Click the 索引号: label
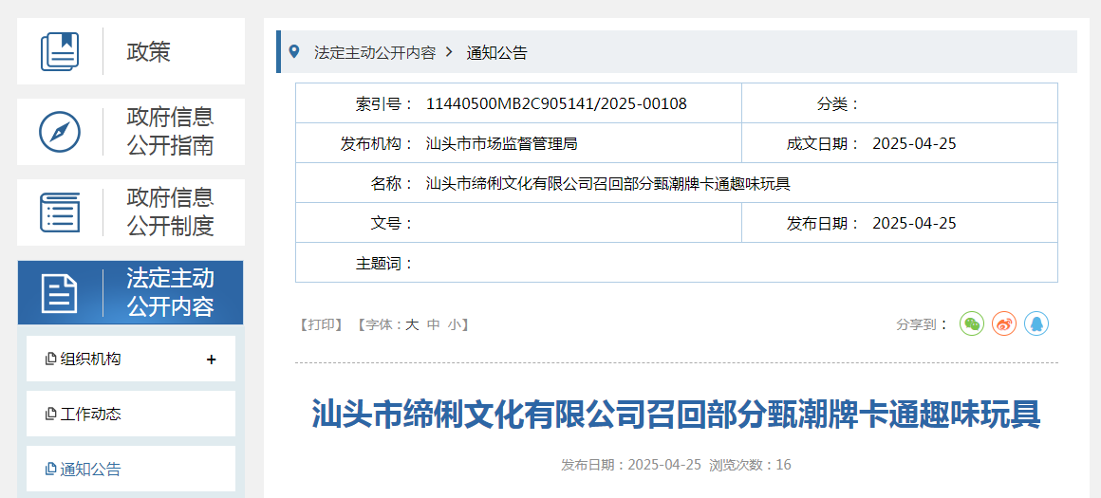Screen dimensions: 1101x498 tap(384, 104)
